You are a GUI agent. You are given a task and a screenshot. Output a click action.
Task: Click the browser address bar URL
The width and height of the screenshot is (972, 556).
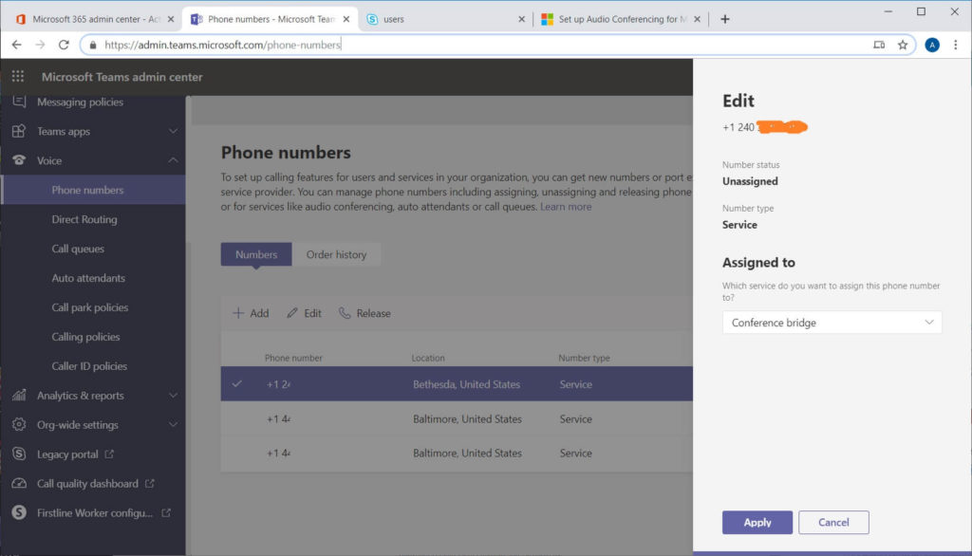click(222, 45)
